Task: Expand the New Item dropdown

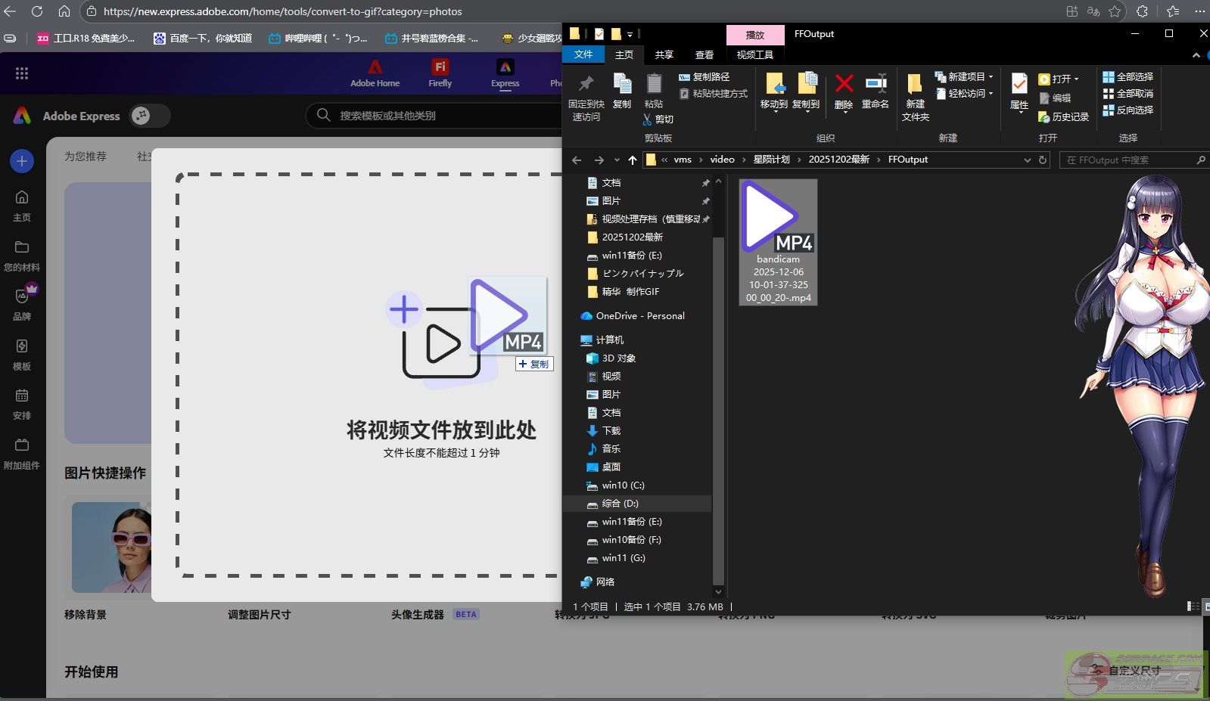Action: pos(991,77)
